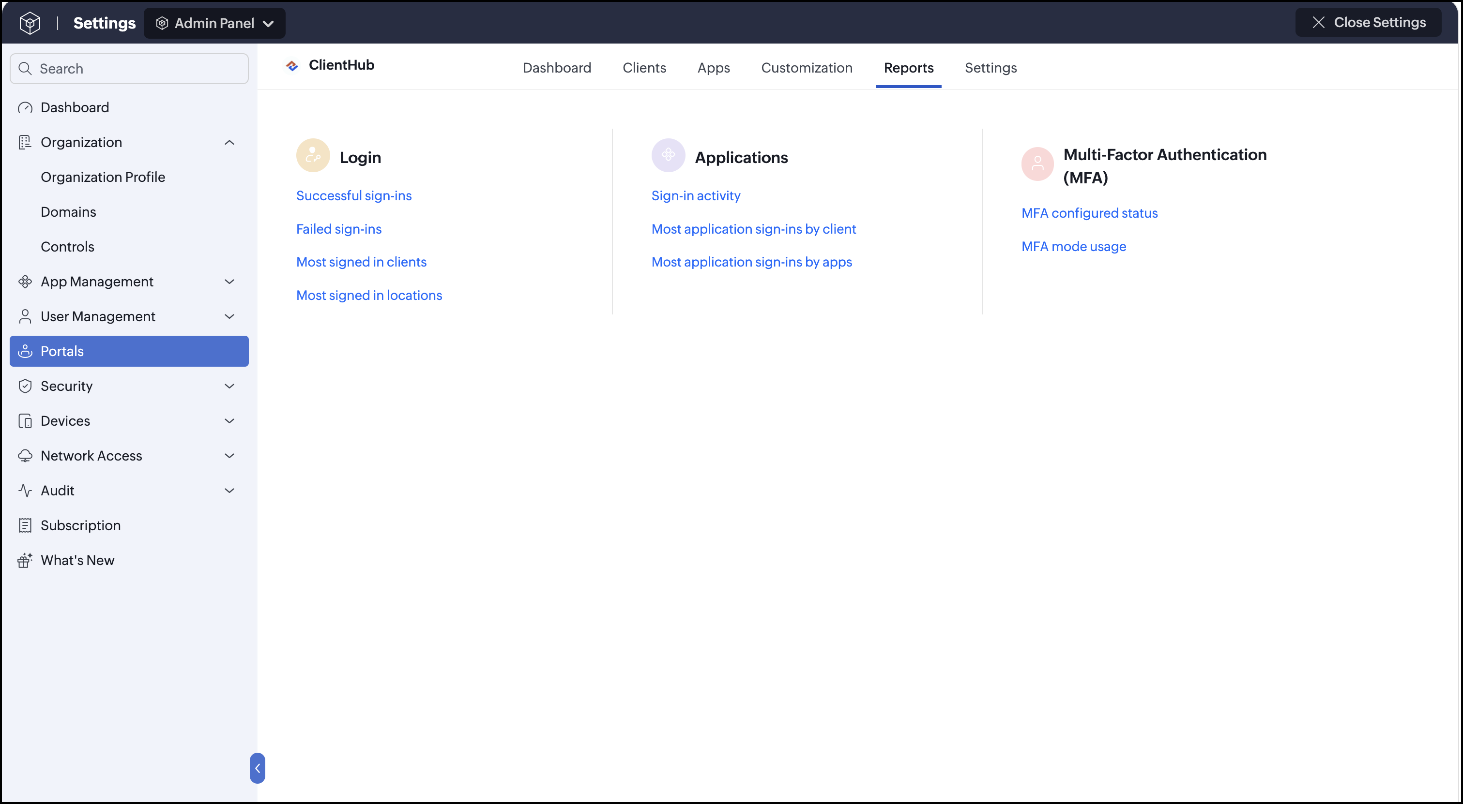The height and width of the screenshot is (804, 1463).
Task: Open Organization Profile in sidebar
Action: (x=103, y=178)
